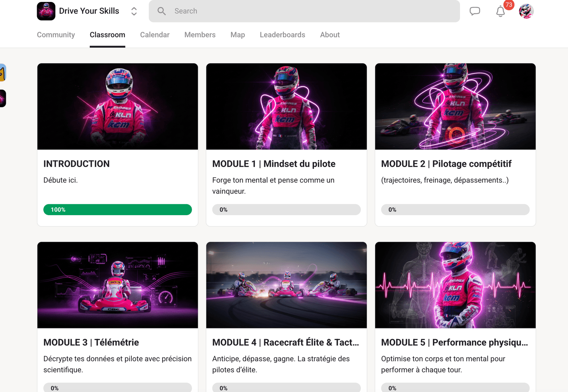This screenshot has height=392, width=568.
Task: Click 'Optimise ton corps et ton mental' description
Action: pos(443,364)
